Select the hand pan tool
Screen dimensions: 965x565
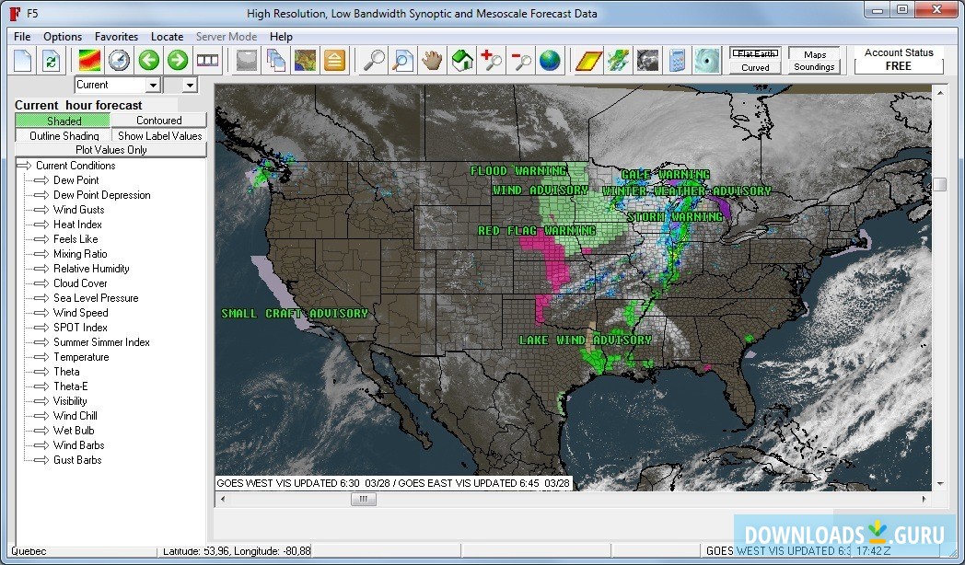coord(433,60)
